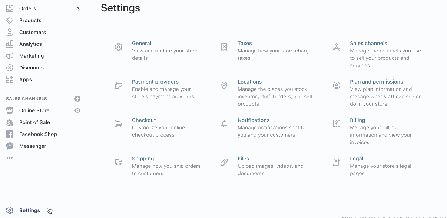Open Discounts from the sidebar

(x=32, y=68)
